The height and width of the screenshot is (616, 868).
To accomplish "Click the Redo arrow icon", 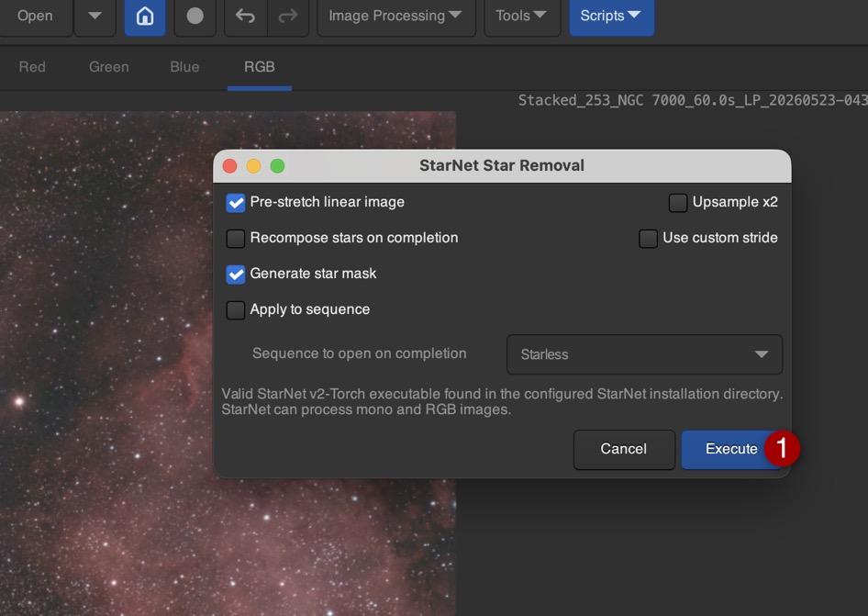I will [288, 16].
